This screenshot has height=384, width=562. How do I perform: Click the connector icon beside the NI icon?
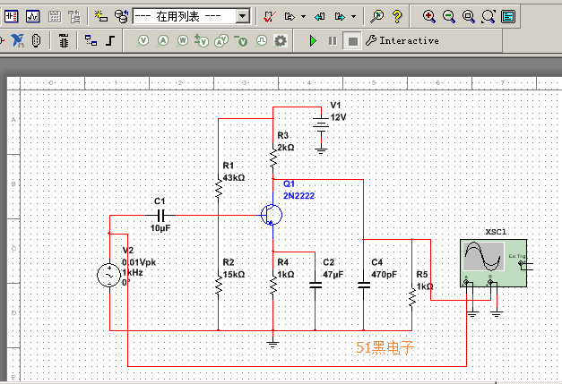pyautogui.click(x=36, y=40)
